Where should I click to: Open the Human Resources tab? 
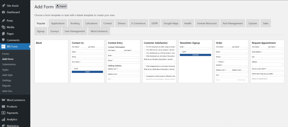207,23
